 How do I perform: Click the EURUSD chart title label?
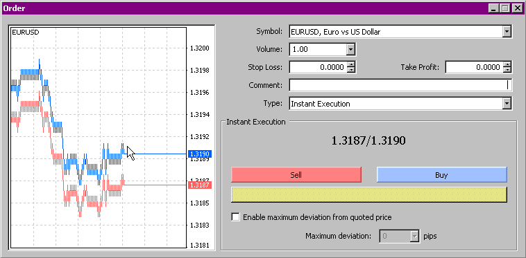tap(26, 33)
